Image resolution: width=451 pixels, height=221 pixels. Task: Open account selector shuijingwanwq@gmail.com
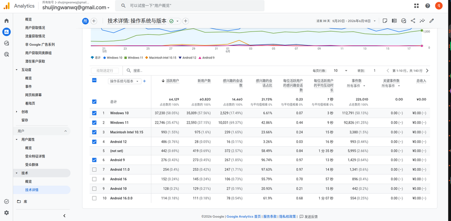tap(76, 7)
